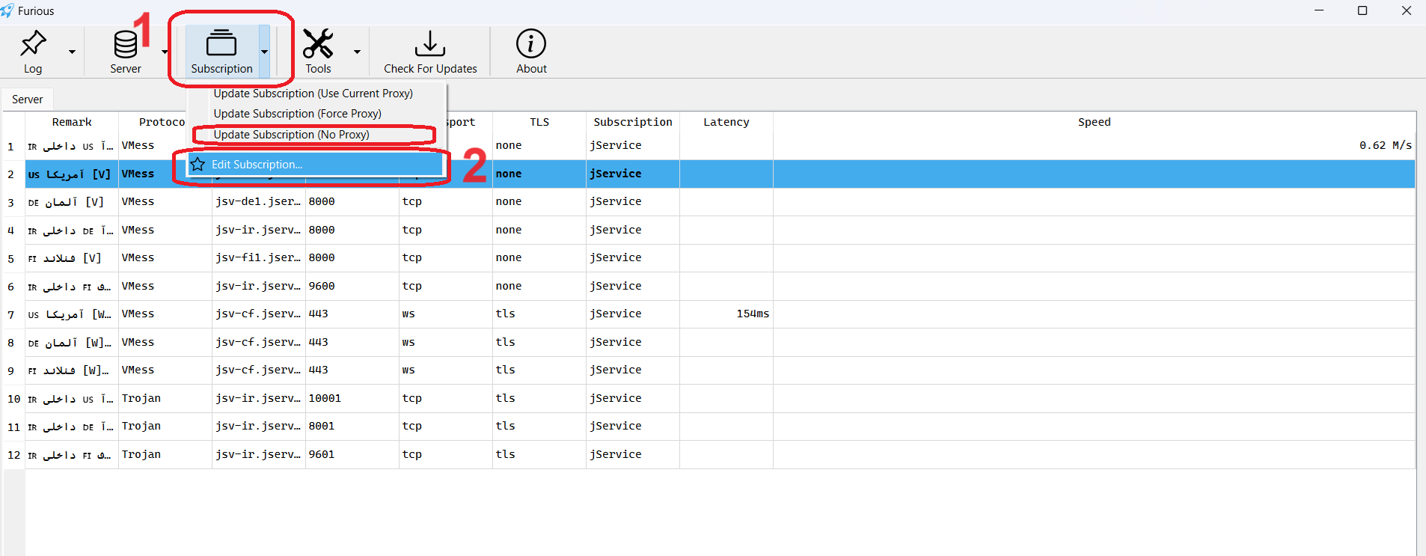Viewport: 1426px width, 556px height.
Task: Maximize the Furious window
Action: point(1362,10)
